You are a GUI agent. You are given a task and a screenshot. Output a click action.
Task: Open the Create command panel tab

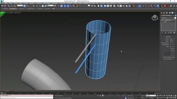[162, 13]
